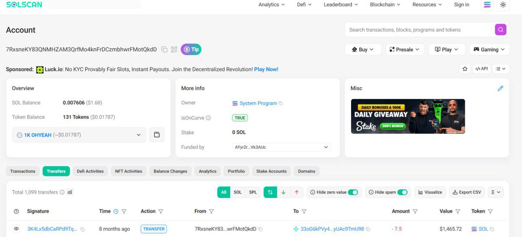Select the SOL transfers filter

pos(238,192)
